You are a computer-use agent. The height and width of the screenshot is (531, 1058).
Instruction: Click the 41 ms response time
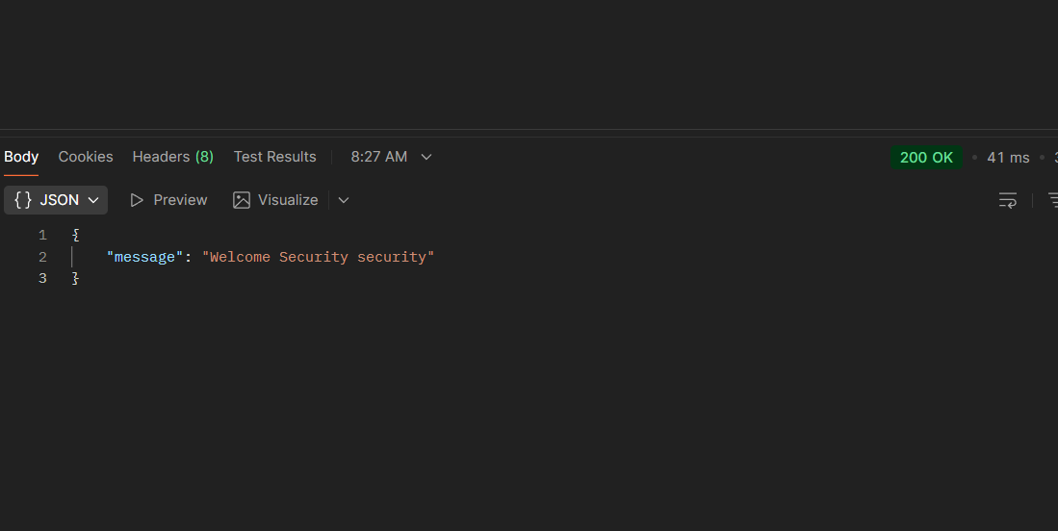[1008, 158]
